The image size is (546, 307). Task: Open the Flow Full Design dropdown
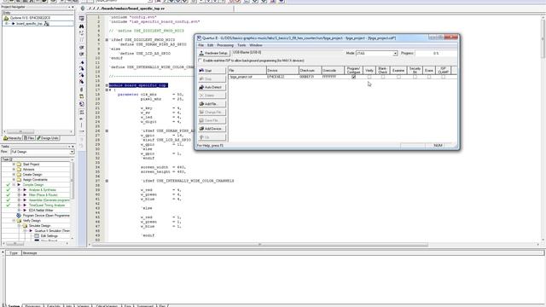point(72,152)
